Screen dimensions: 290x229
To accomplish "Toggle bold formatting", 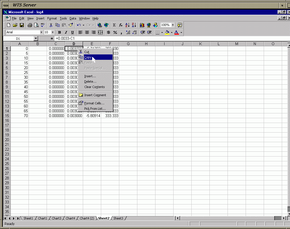I will (59, 32).
